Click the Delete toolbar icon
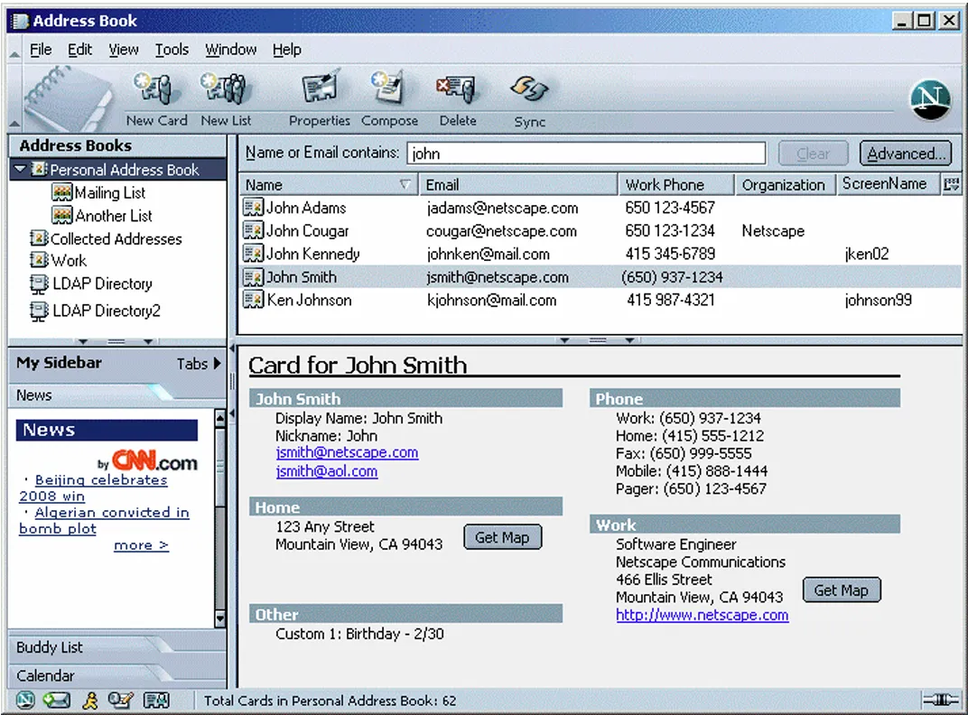The height and width of the screenshot is (715, 968). (x=457, y=95)
